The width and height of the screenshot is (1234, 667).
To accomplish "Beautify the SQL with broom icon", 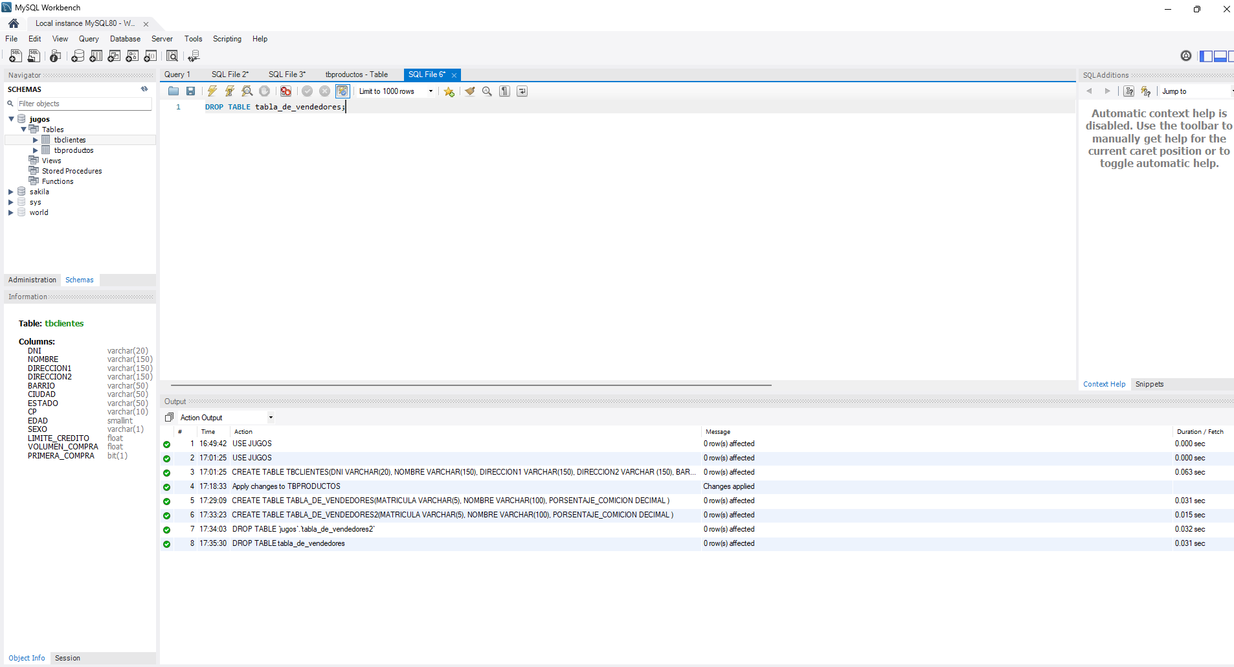I will tap(470, 91).
